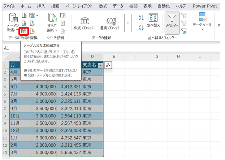Screen dimensions: 225x160
Task: Select 3,500,000 cell in row 7
Action: pos(44,109)
